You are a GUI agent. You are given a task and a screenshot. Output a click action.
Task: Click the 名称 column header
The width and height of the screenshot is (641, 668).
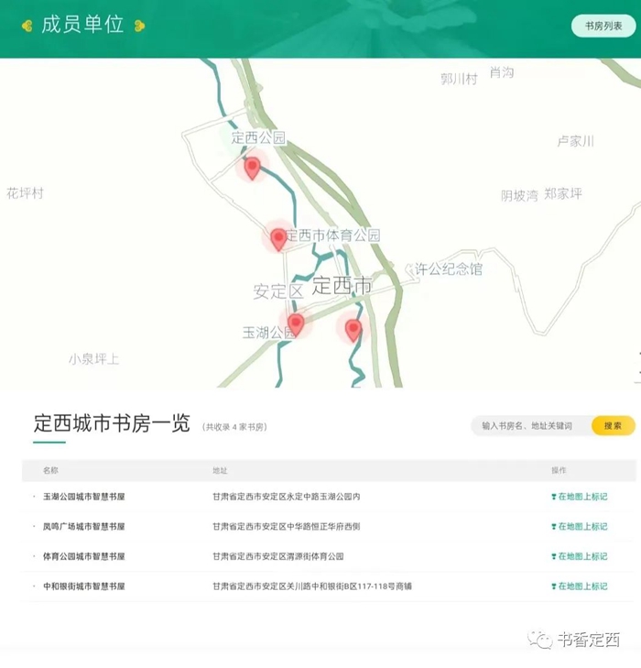coord(50,470)
